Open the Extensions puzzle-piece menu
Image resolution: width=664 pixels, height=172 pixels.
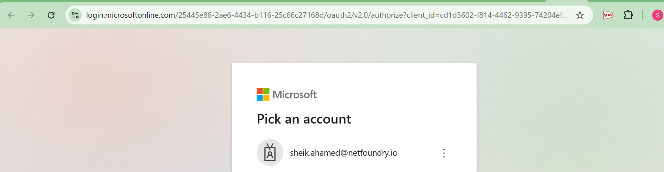(x=628, y=15)
